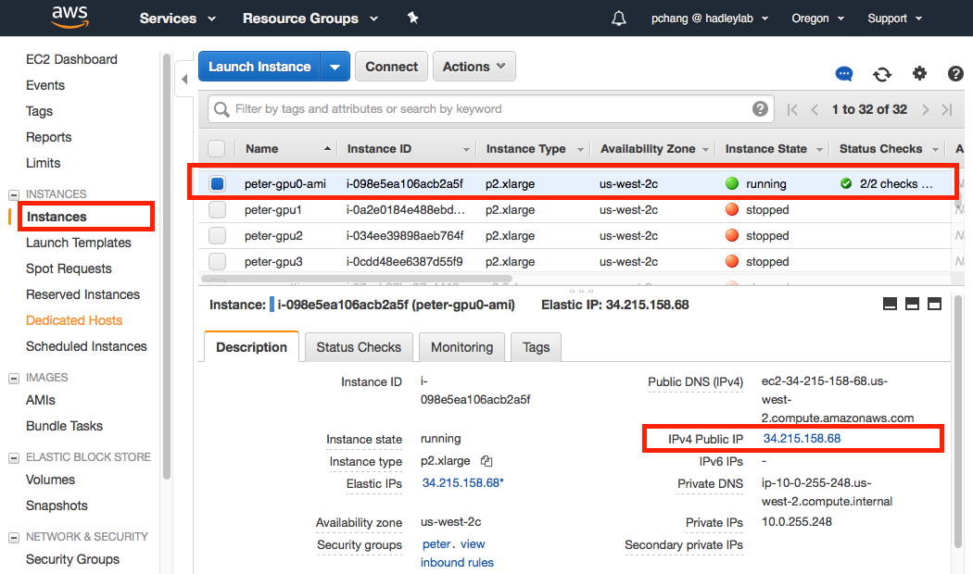Image resolution: width=973 pixels, height=574 pixels.
Task: Open the Resource Groups dropdown
Action: [310, 19]
